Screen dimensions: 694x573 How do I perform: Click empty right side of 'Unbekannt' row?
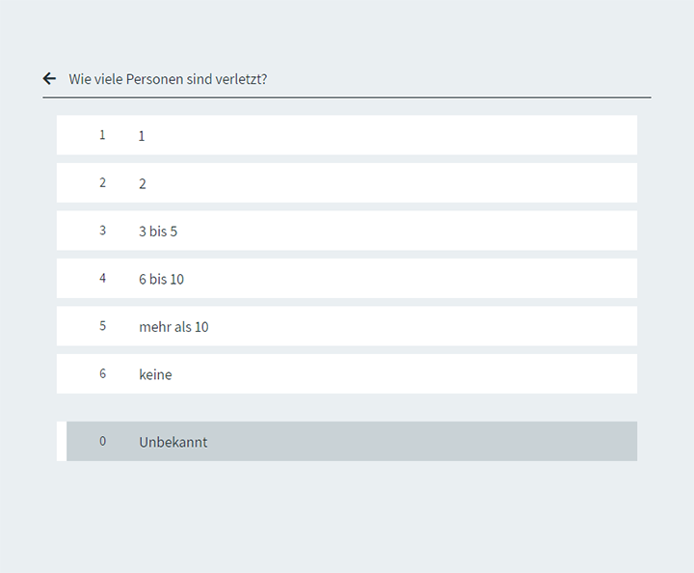482,442
